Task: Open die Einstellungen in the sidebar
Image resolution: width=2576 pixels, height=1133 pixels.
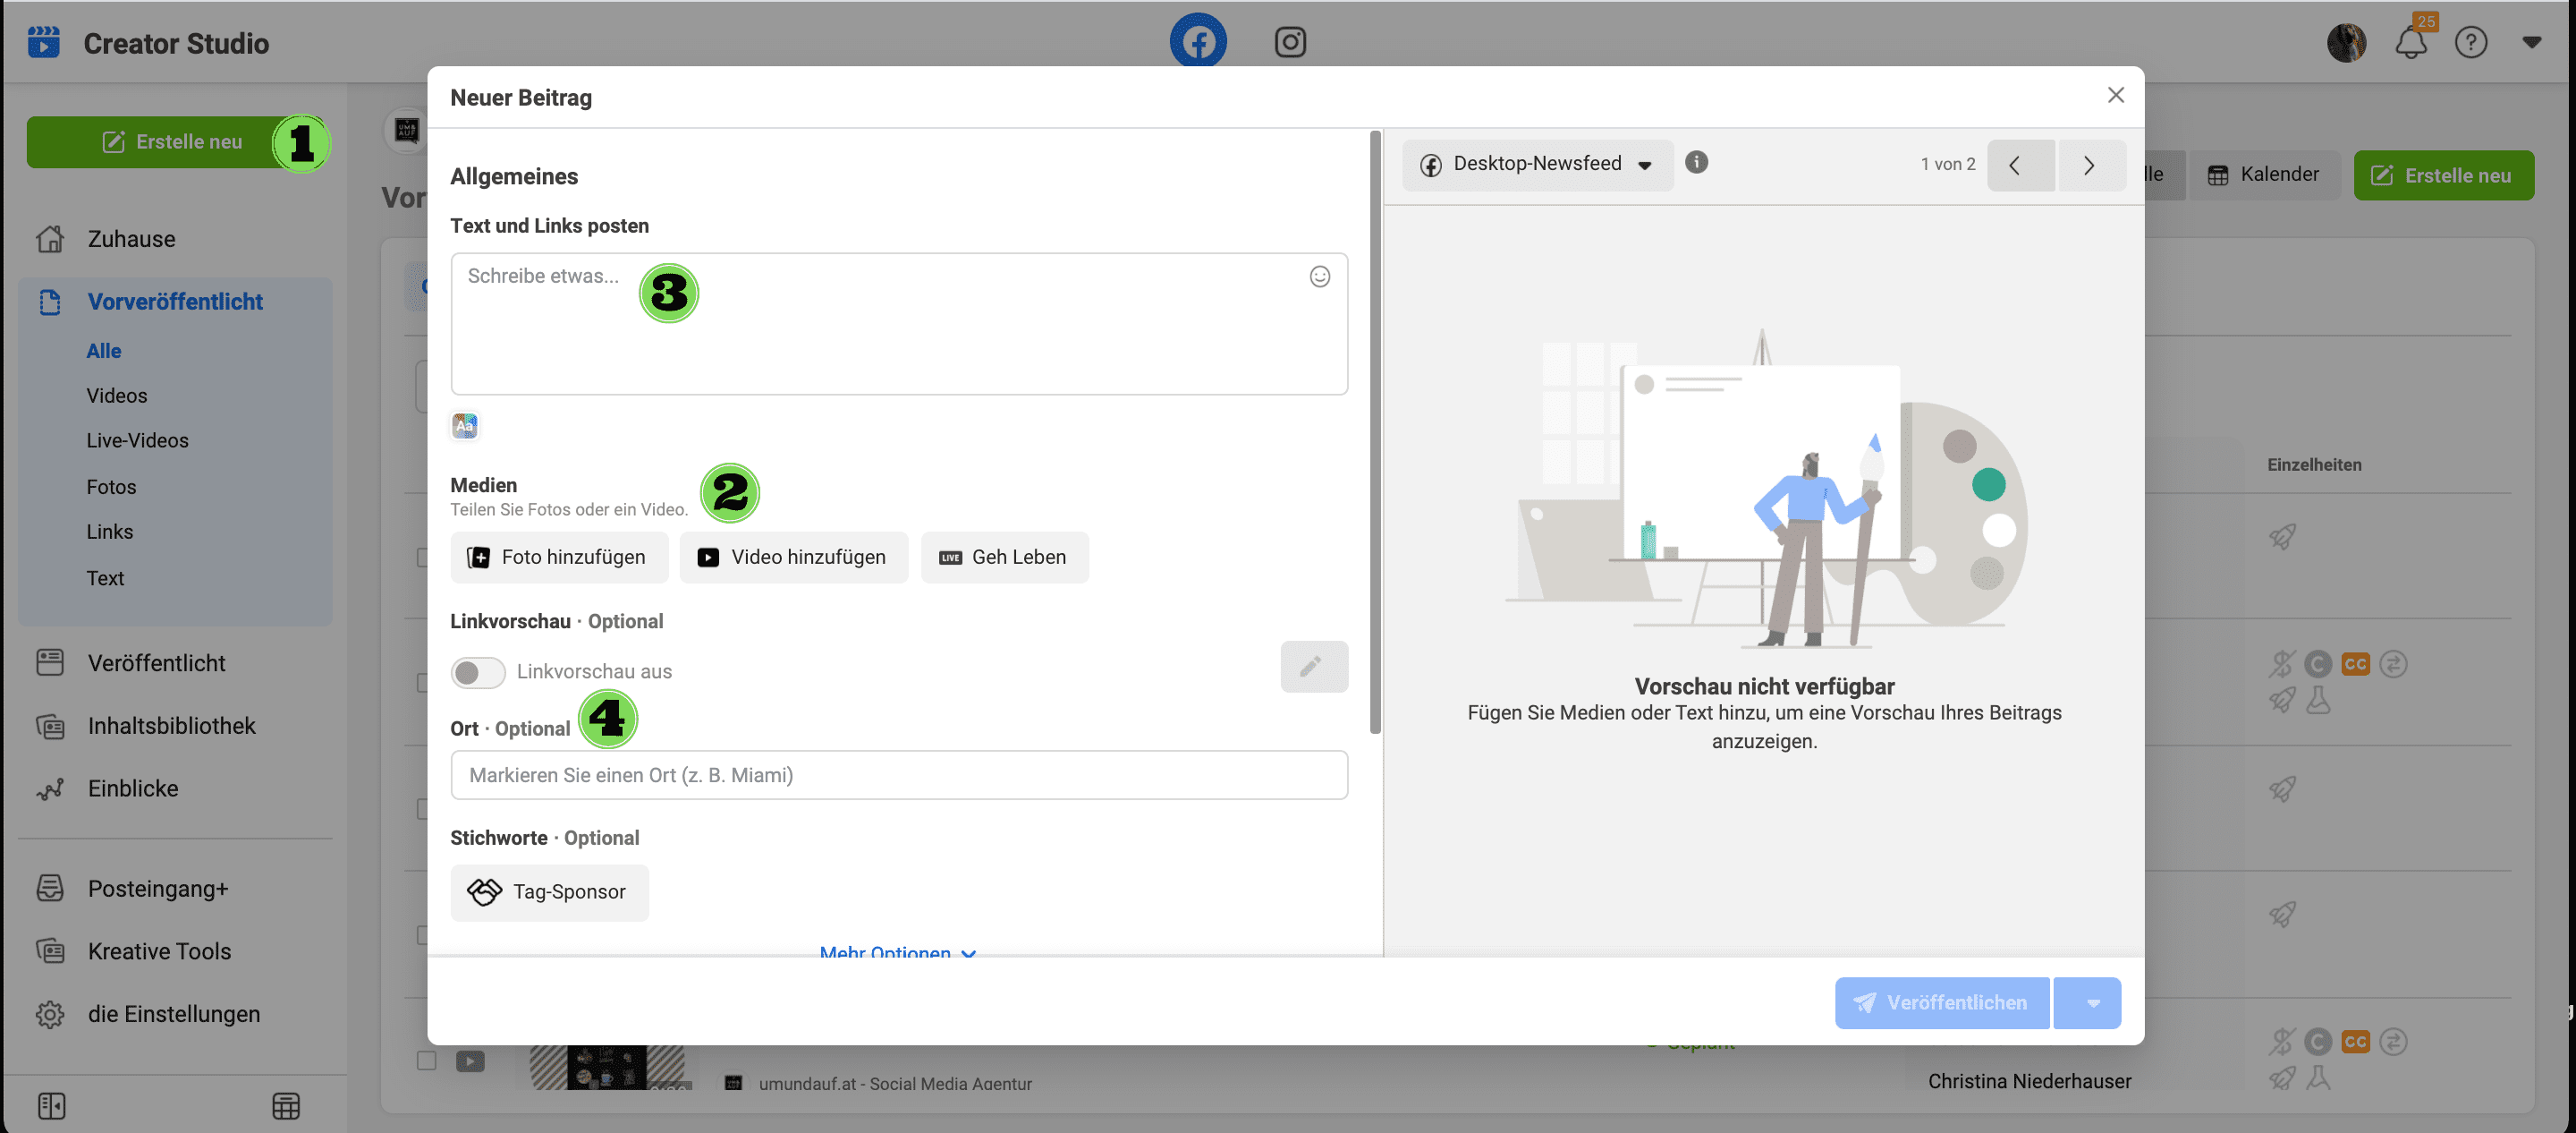Action: tap(175, 1014)
